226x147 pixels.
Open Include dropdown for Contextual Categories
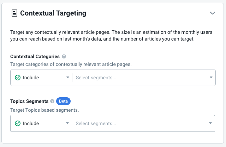[x=41, y=78]
